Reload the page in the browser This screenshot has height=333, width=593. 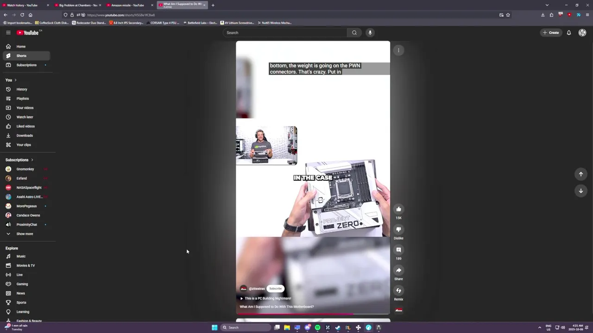point(22,15)
